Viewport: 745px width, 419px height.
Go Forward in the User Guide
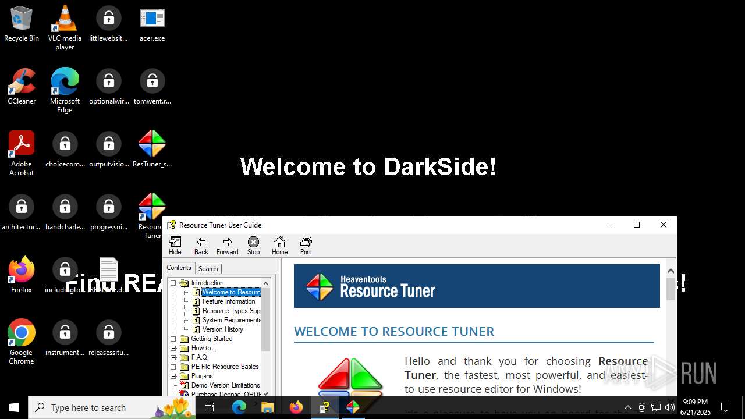click(x=227, y=246)
